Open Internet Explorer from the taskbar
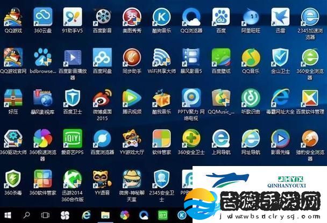This screenshot has width=327, height=223. tap(86, 215)
